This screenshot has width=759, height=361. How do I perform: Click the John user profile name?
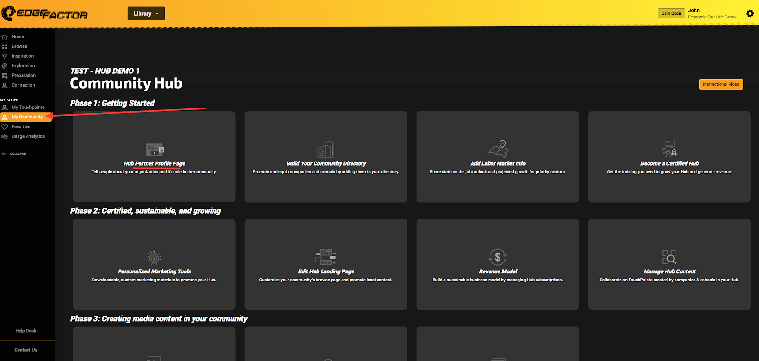pyautogui.click(x=694, y=10)
